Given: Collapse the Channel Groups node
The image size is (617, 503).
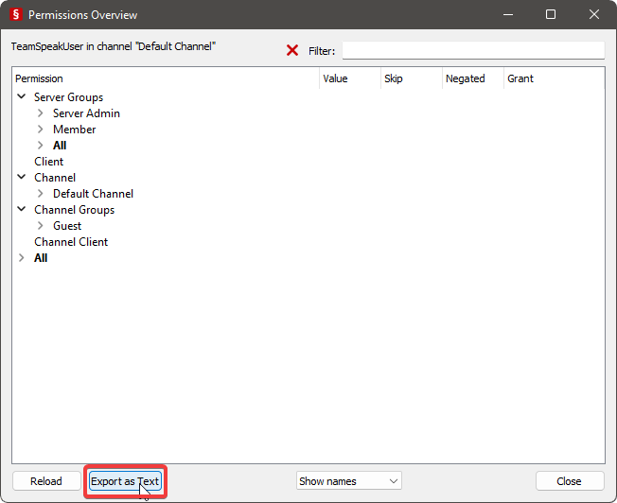Looking at the screenshot, I should pos(22,210).
